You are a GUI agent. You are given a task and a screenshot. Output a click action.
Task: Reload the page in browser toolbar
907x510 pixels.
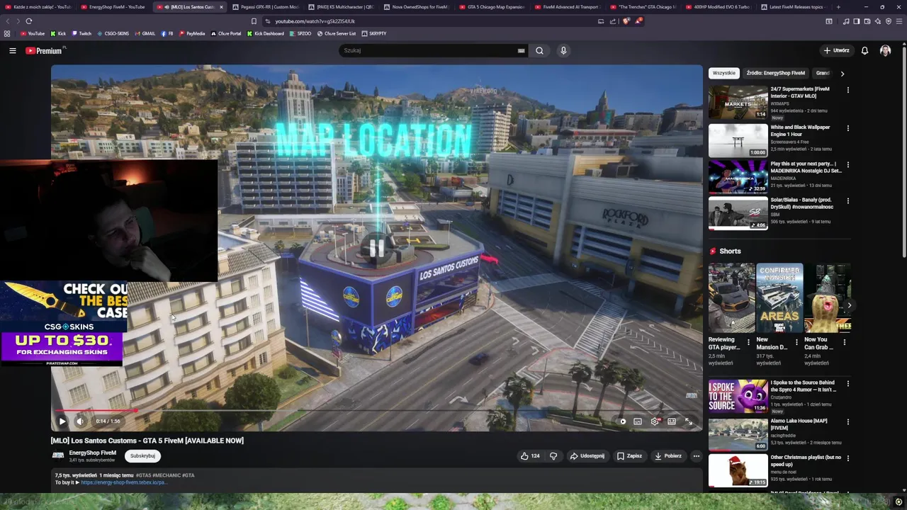(29, 21)
